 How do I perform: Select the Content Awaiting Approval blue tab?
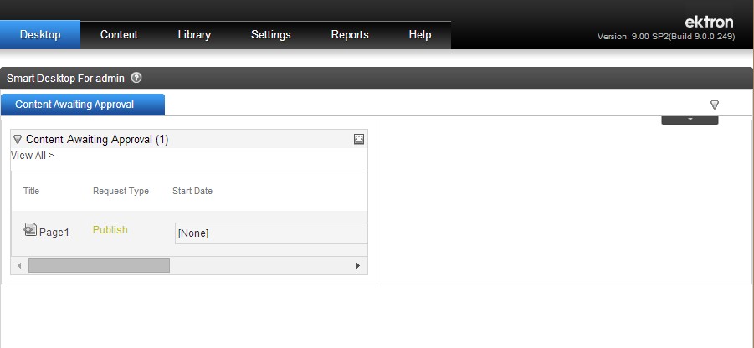(83, 105)
